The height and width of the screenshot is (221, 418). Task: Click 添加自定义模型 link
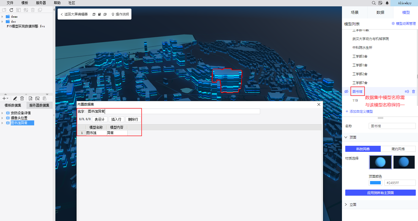click(359, 111)
